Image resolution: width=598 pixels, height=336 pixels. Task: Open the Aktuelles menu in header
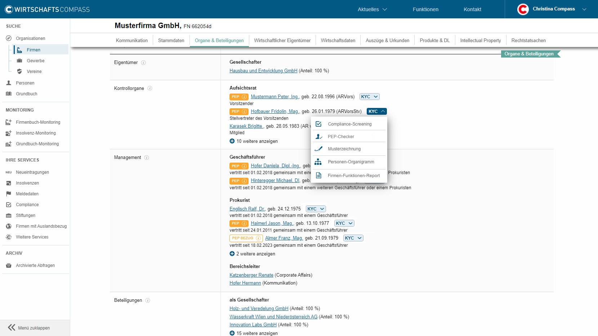click(372, 9)
